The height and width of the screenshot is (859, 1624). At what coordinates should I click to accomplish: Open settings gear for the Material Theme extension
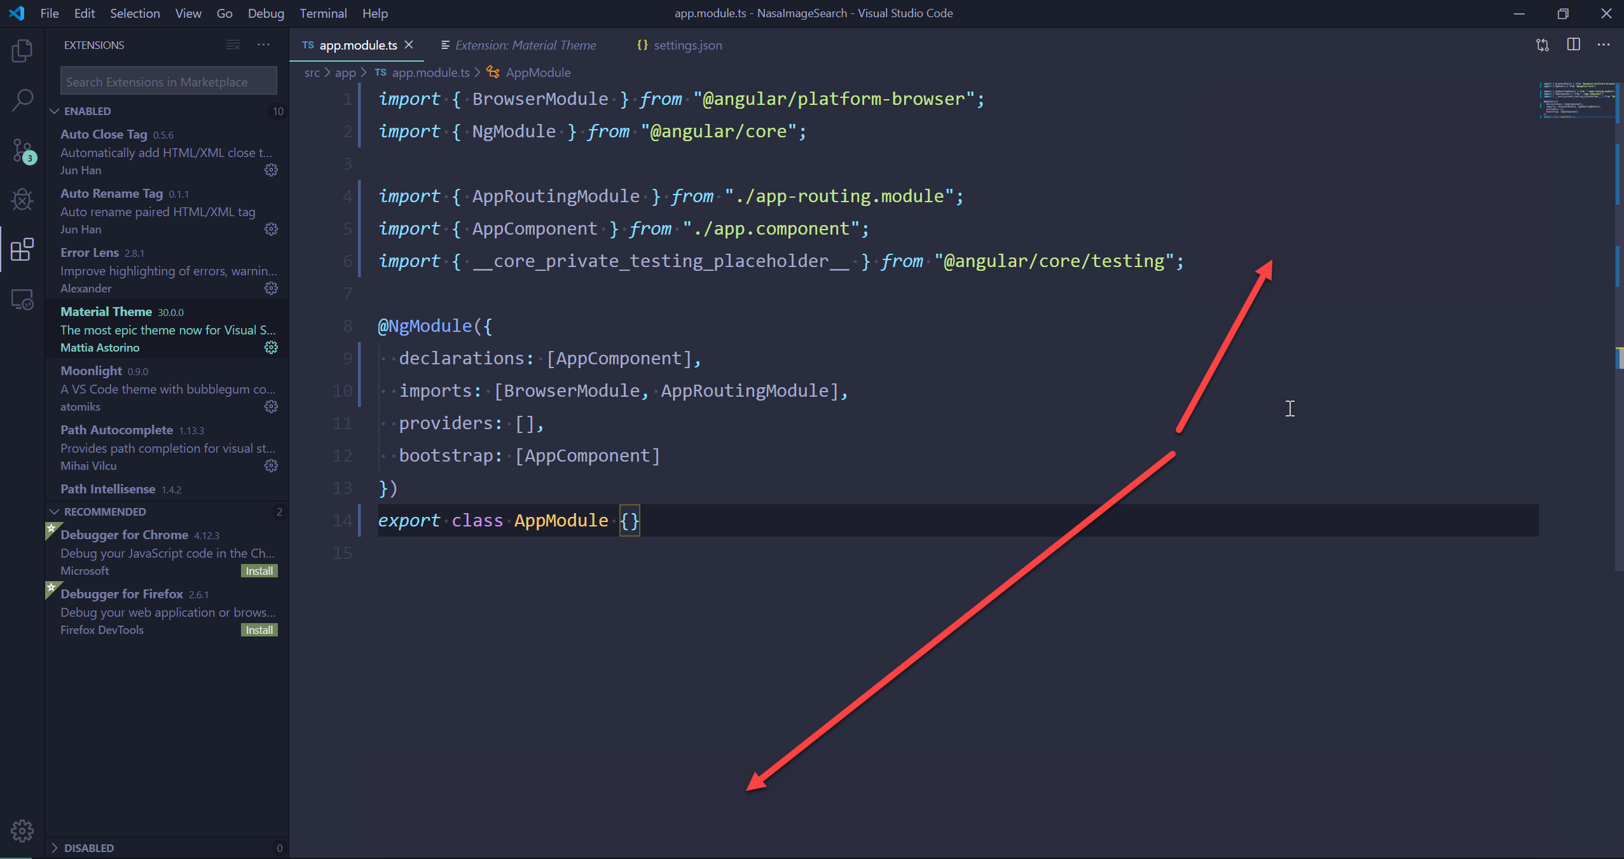click(x=270, y=347)
